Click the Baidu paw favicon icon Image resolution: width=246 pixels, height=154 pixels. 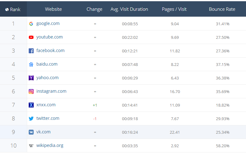(x=31, y=64)
